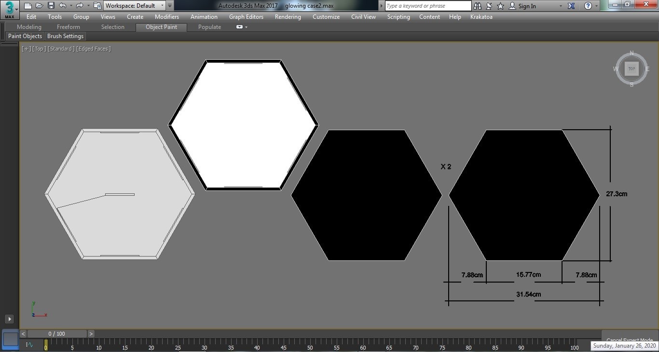Switch to the Populate ribbon tab

coord(209,27)
